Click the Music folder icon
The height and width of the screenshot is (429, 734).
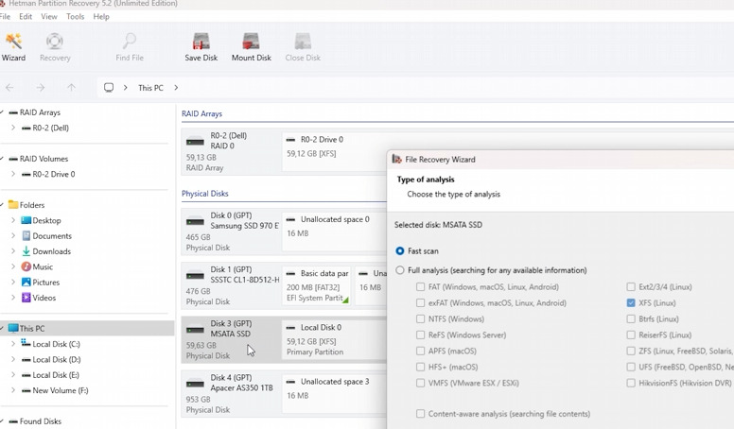tap(26, 266)
